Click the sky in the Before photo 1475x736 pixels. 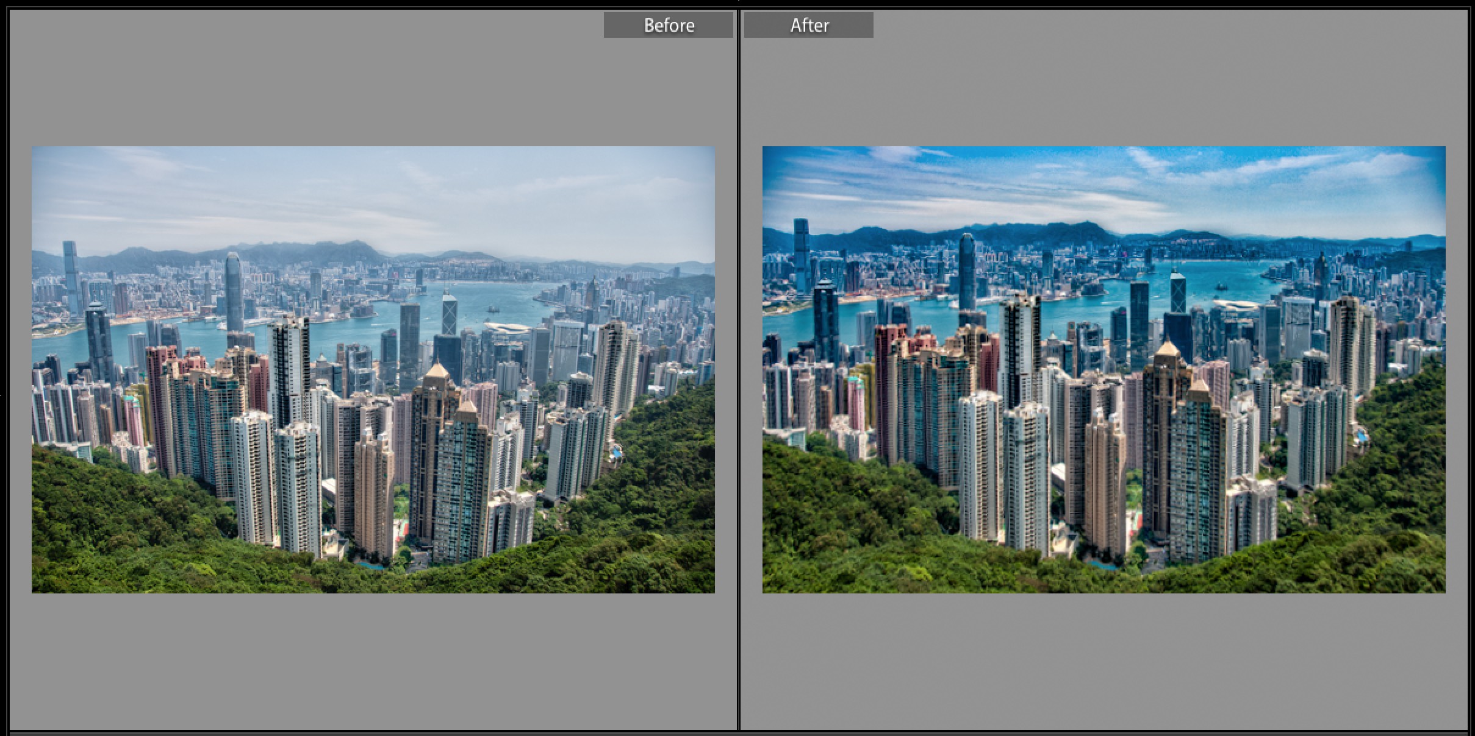click(373, 195)
